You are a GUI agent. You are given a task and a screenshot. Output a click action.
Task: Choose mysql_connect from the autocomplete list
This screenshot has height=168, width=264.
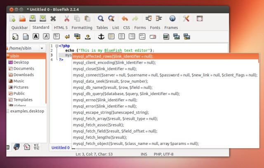pyautogui.click(x=165, y=75)
